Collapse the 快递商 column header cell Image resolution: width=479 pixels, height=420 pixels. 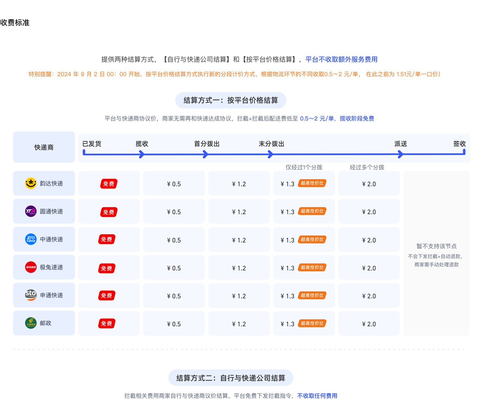pyautogui.click(x=44, y=147)
